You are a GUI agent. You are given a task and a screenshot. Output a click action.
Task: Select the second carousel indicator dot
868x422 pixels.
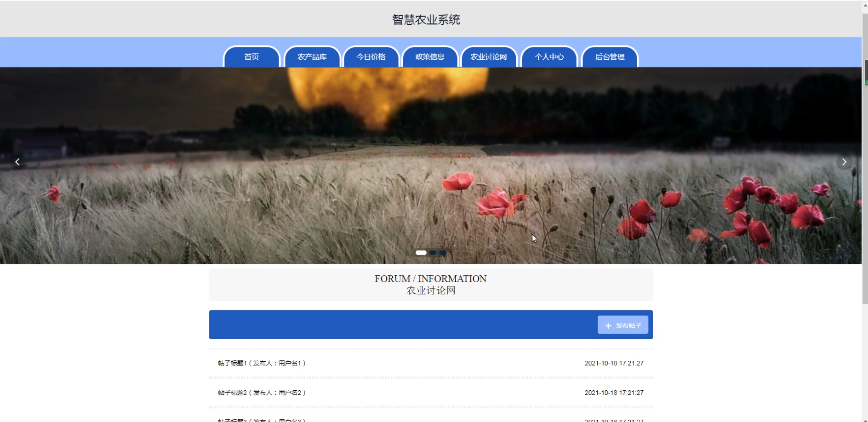coord(433,252)
